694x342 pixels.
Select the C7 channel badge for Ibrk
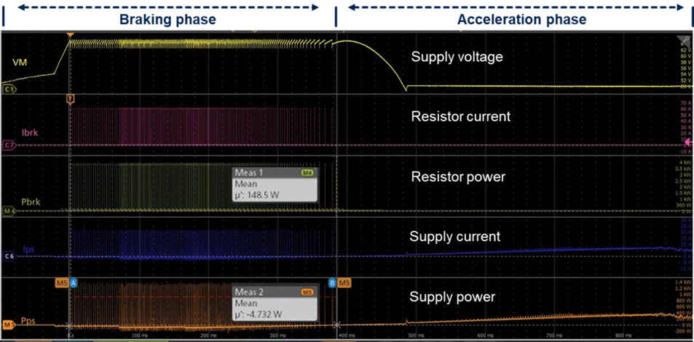[x=9, y=146]
